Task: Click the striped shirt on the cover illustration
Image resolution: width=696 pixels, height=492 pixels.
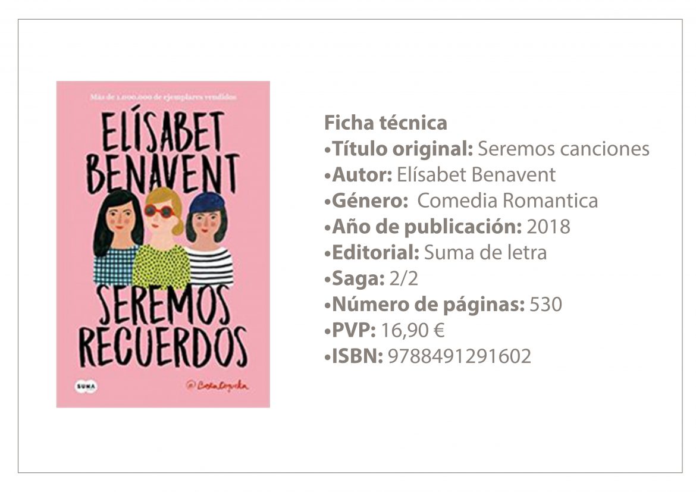Action: coord(211,267)
